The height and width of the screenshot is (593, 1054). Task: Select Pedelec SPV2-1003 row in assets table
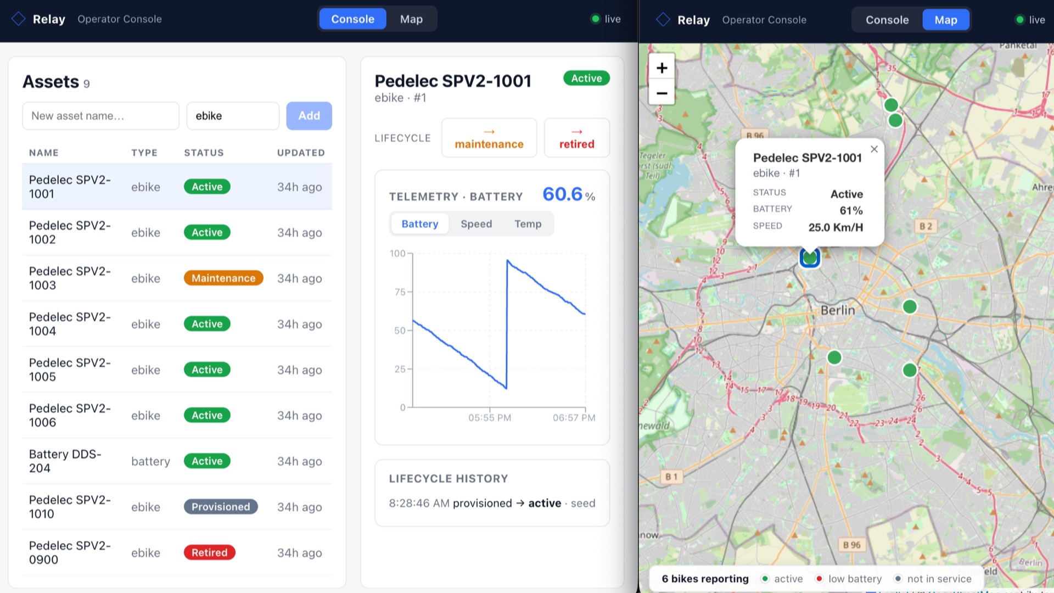(177, 278)
